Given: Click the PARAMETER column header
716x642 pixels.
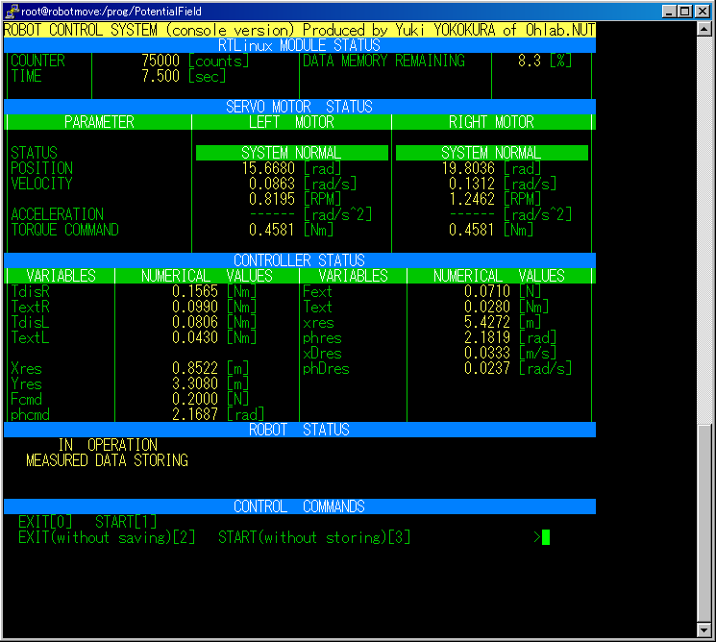Looking at the screenshot, I should tap(99, 122).
